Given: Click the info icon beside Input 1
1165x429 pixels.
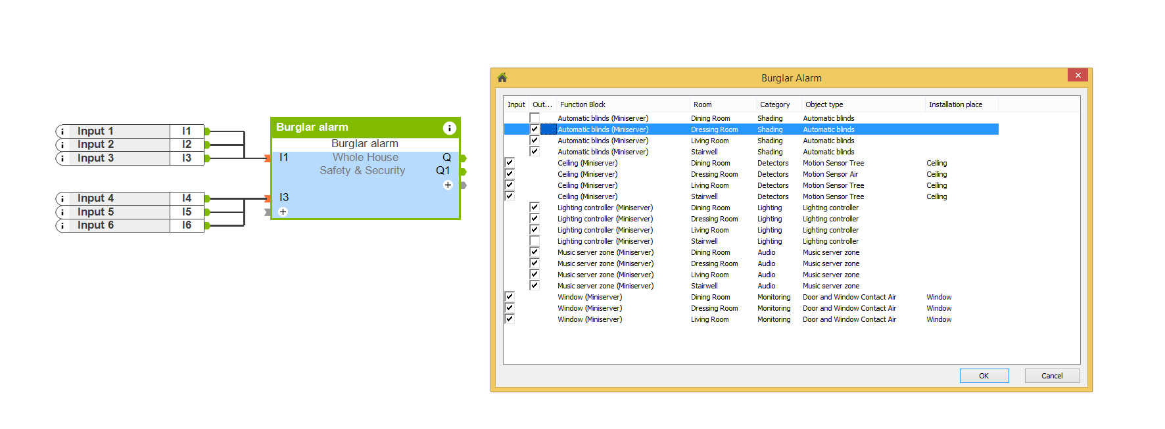Looking at the screenshot, I should pos(62,131).
